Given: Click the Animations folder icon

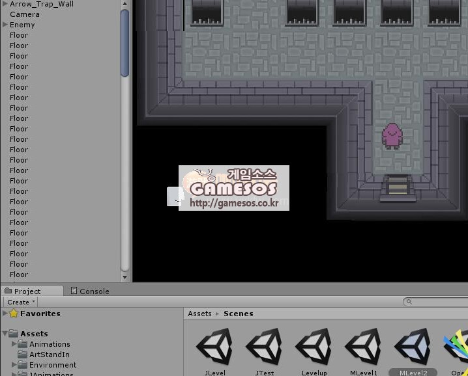Looking at the screenshot, I should [22, 344].
